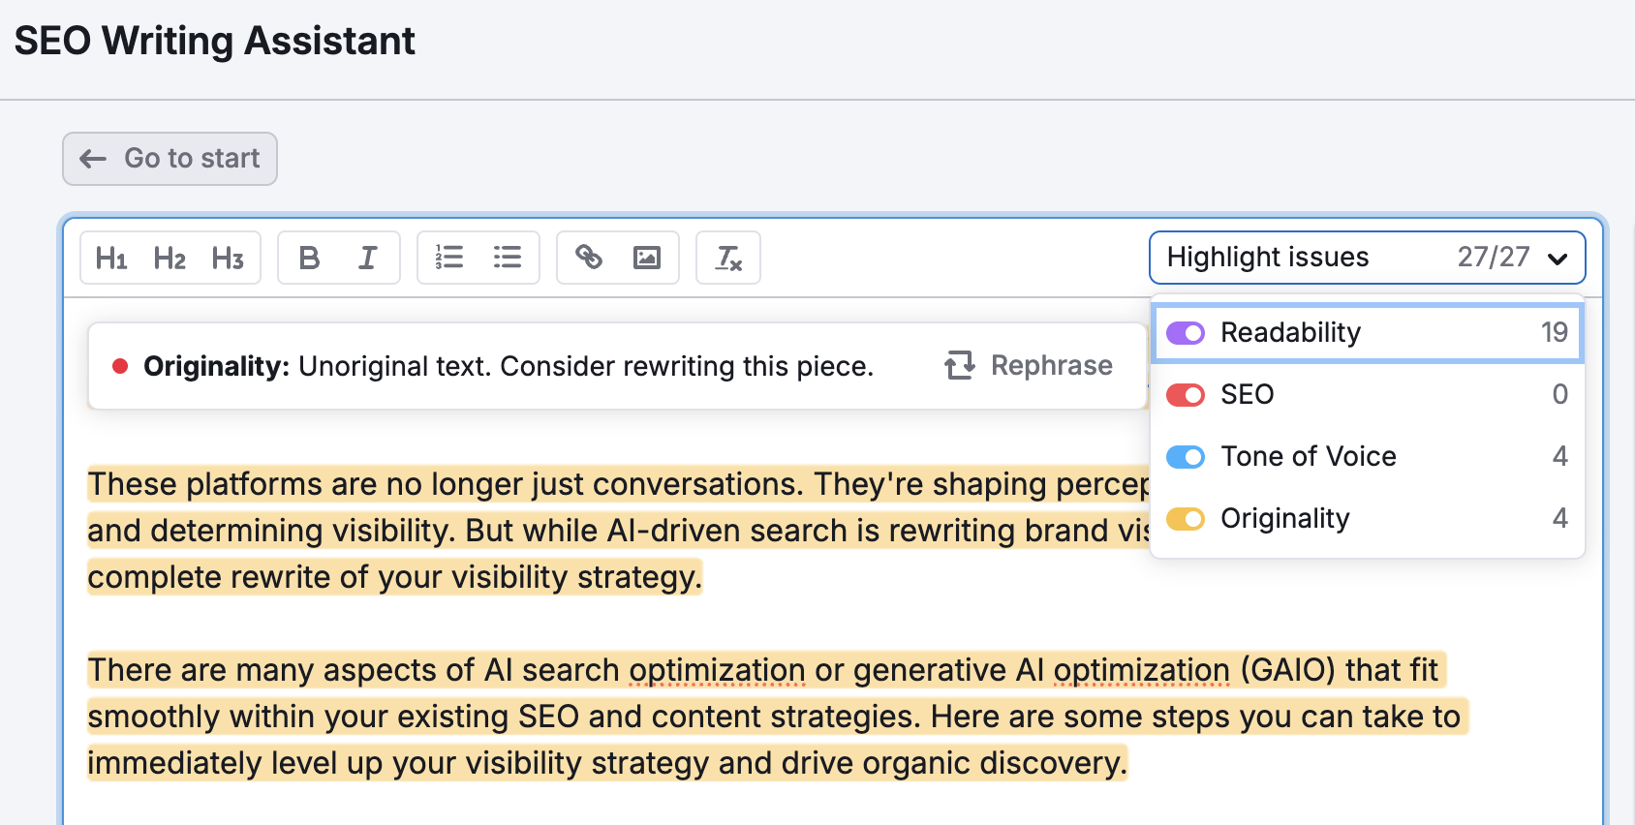Image resolution: width=1635 pixels, height=825 pixels.
Task: Turn off Readability highlights toggle
Action: pyautogui.click(x=1186, y=333)
